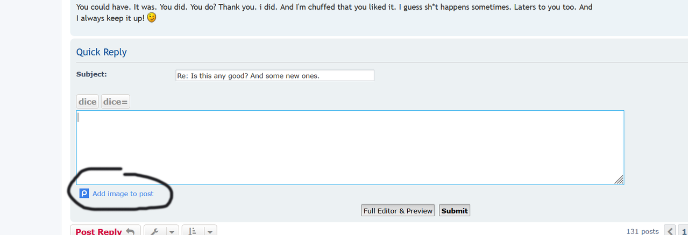The width and height of the screenshot is (688, 235).
Task: Select page 1 in pagination
Action: tap(683, 231)
